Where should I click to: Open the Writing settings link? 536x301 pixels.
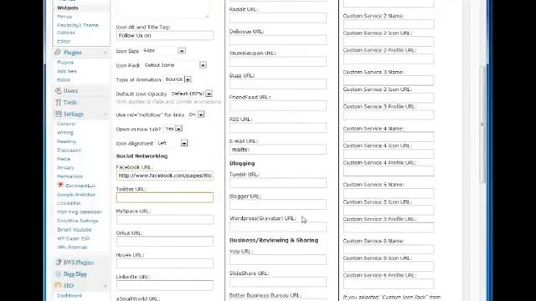(65, 133)
